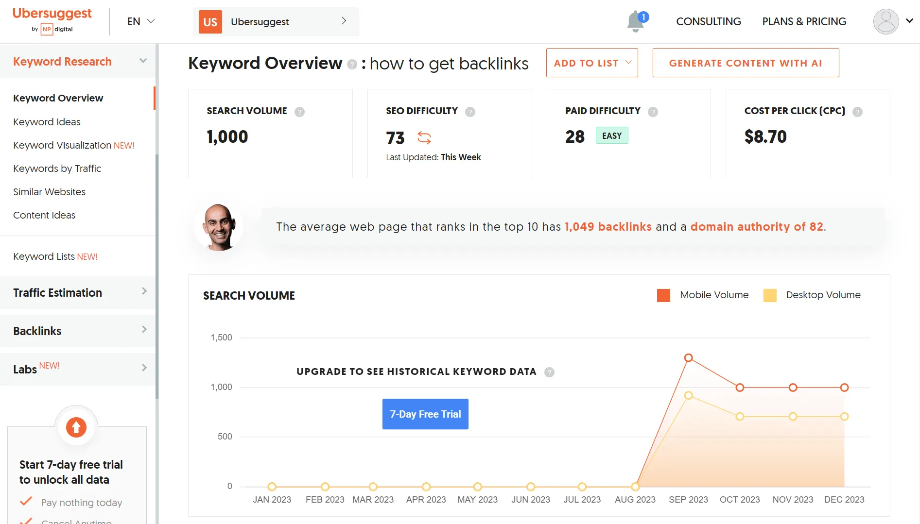Click the SEP 2023 mobile volume data point

688,358
